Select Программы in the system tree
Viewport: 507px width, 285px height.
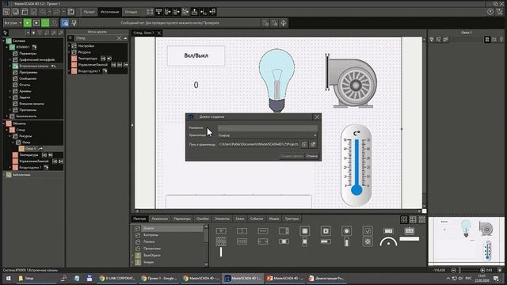click(29, 72)
